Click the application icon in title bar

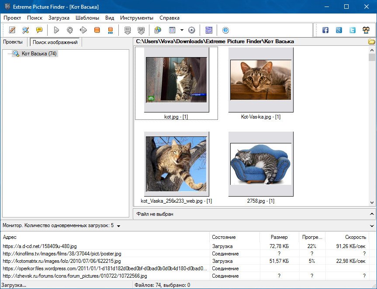(7, 7)
